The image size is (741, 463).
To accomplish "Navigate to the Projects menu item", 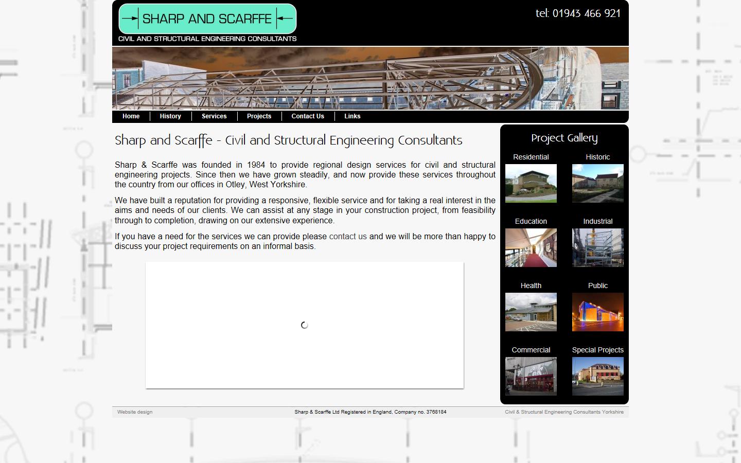I will (259, 116).
